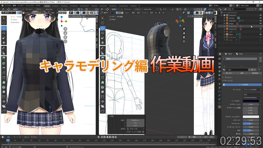The image size is (263, 148).
Task: Open the Modifier properties wrench tab
Action: (x=219, y=88)
